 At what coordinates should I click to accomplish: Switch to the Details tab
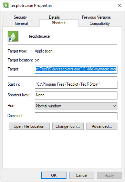coord(54,17)
